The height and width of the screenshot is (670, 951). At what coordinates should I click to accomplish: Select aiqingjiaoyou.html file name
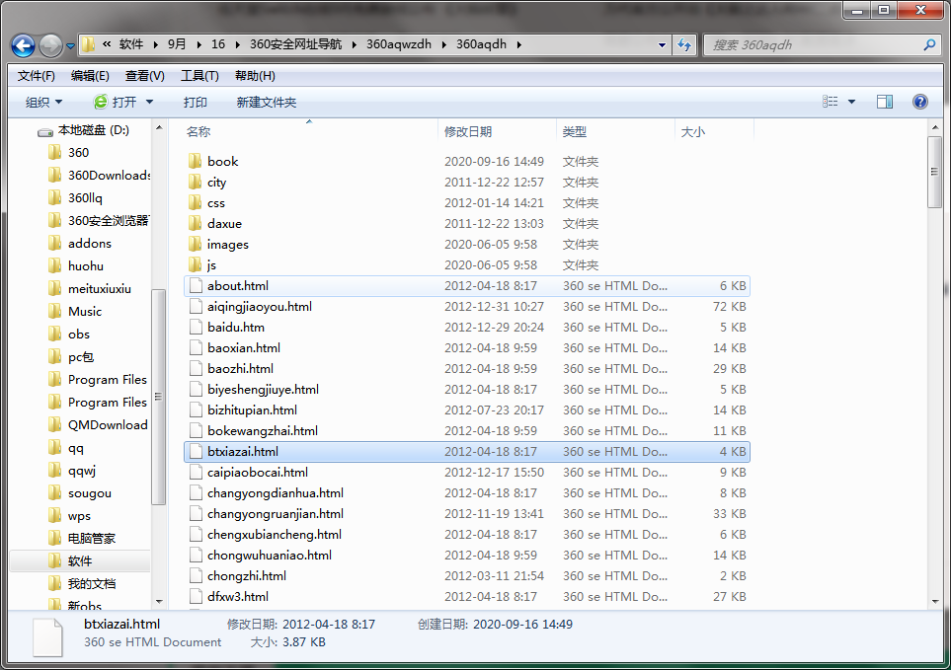[x=260, y=307]
